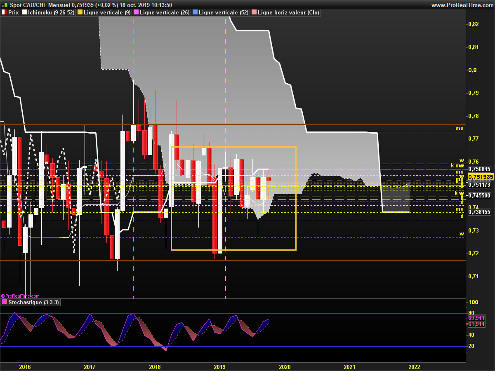
Task: Click magenta swatch of Ligne verticale (26)
Action: 136,12
